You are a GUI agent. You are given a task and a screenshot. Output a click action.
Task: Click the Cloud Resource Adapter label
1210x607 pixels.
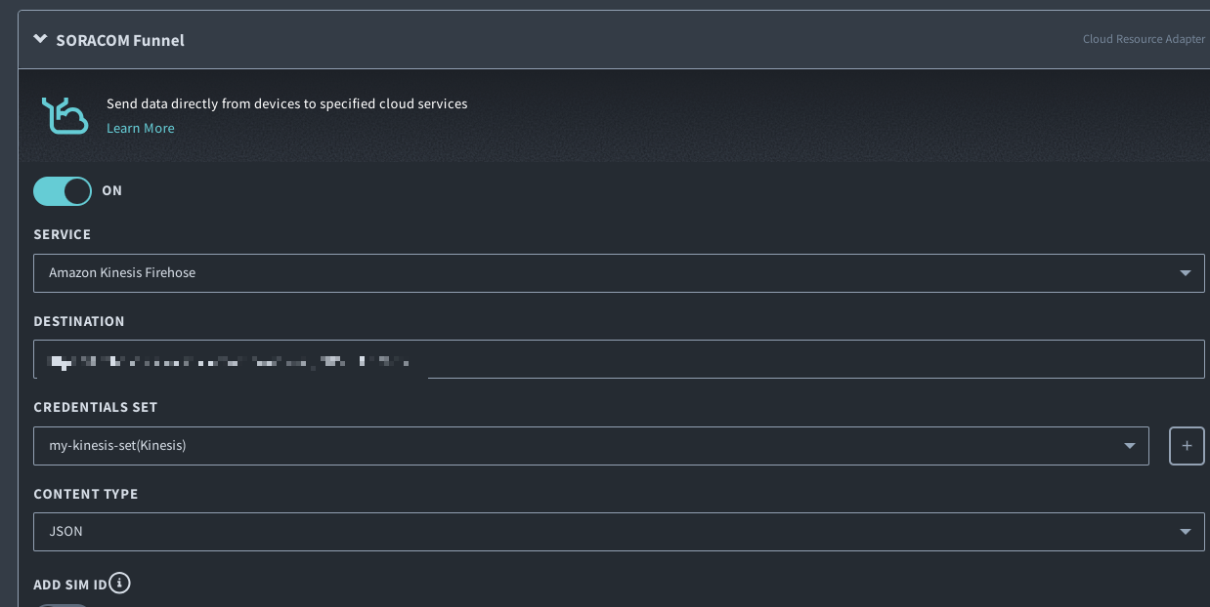(1144, 40)
